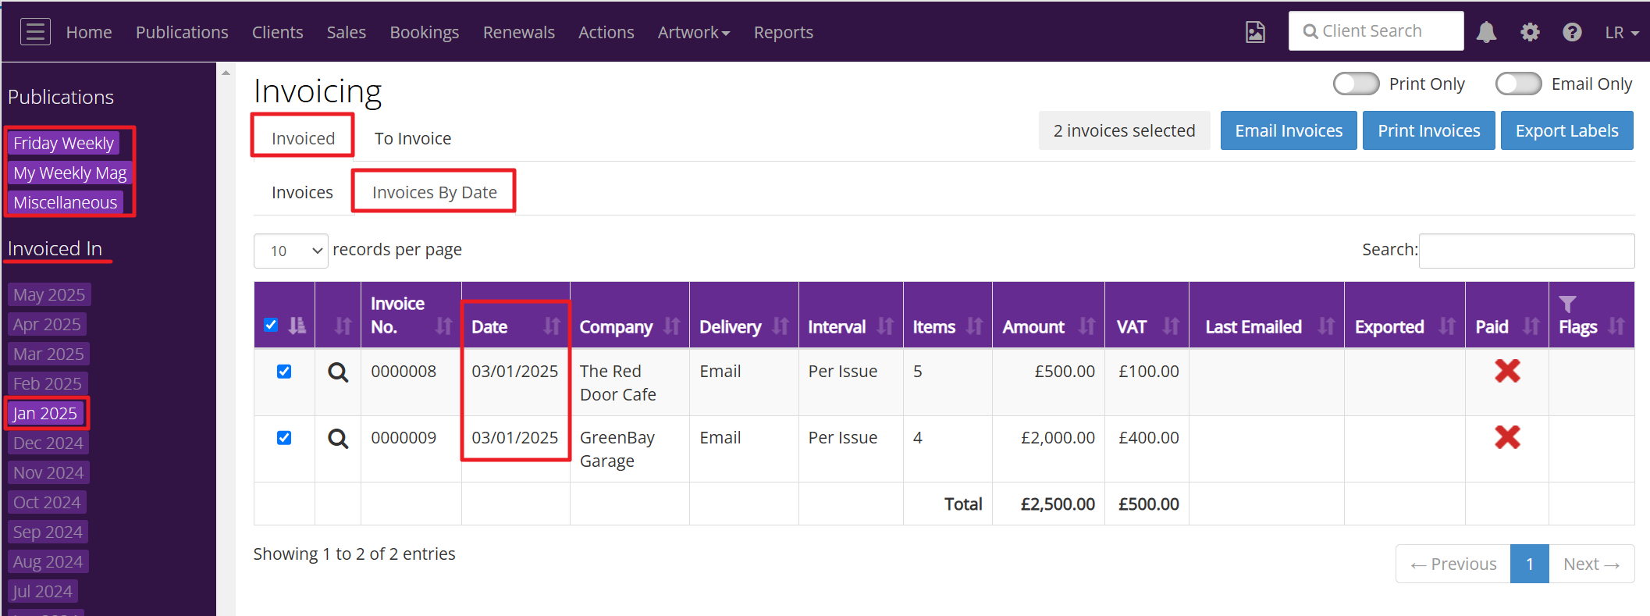
Task: Click the Flags filter funnel icon
Action: click(1567, 304)
